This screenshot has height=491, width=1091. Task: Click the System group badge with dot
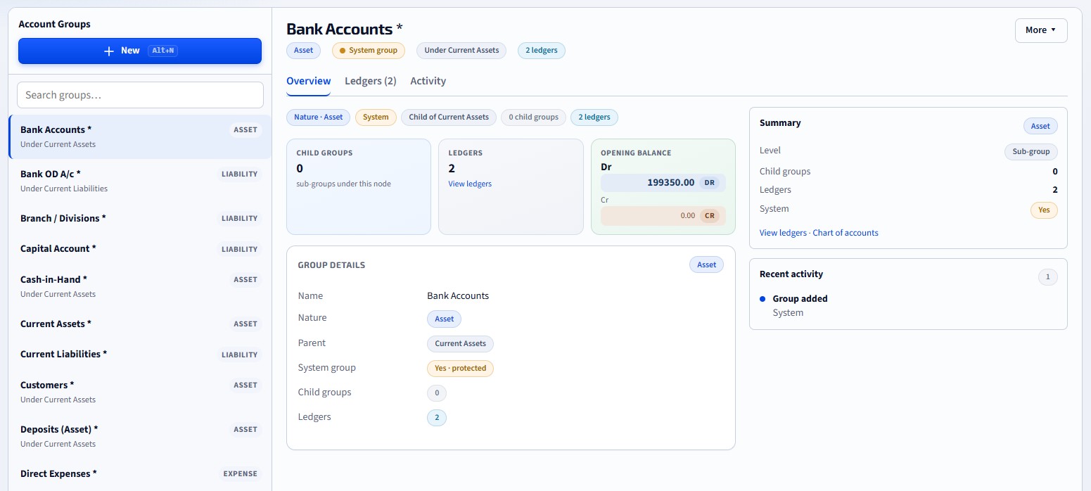[369, 51]
